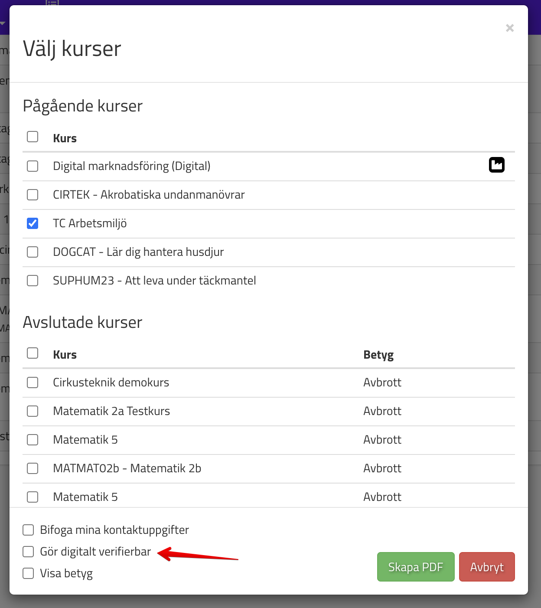Select all finished courses via header checkbox
The image size is (541, 608).
[x=33, y=353]
